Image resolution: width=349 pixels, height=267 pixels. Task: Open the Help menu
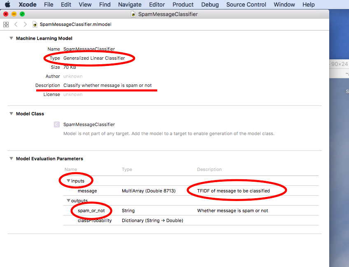pyautogui.click(x=309, y=5)
